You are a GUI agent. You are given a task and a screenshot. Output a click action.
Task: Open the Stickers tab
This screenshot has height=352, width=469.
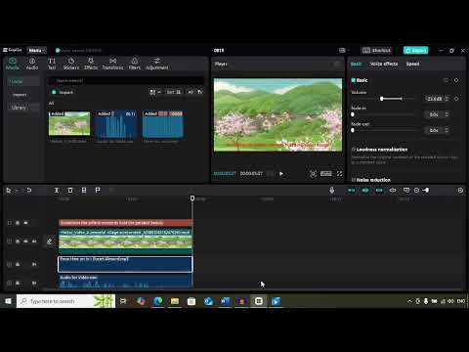(x=71, y=64)
